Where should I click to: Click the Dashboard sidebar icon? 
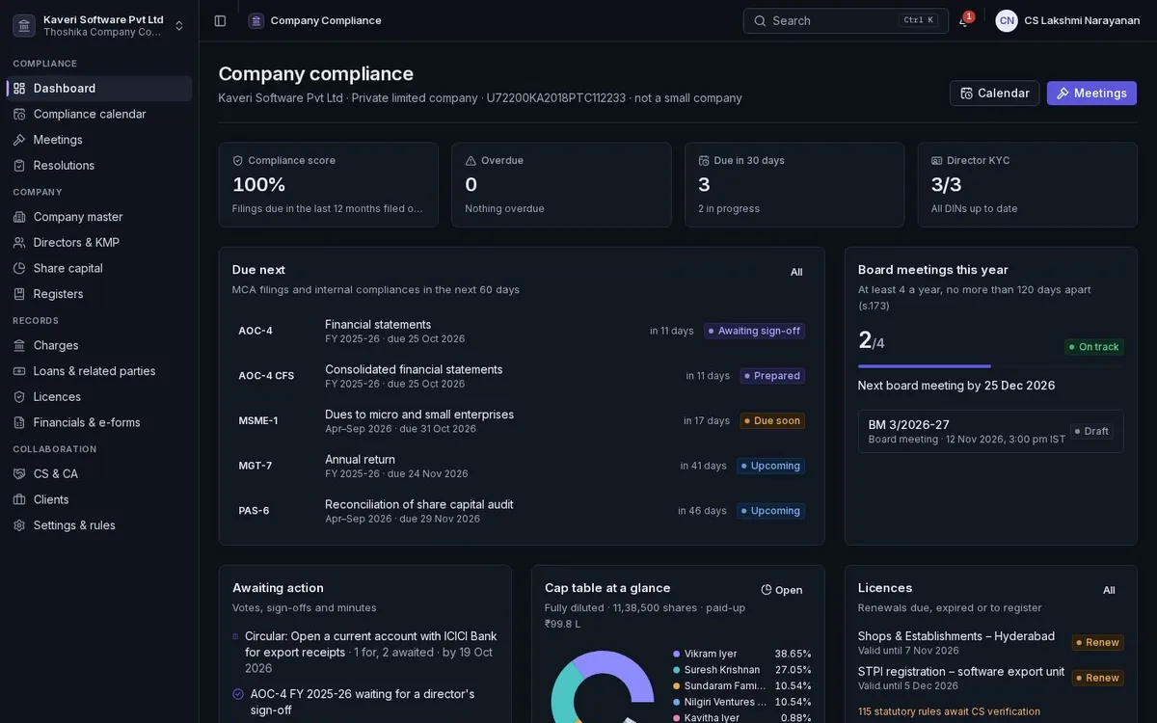pyautogui.click(x=19, y=88)
